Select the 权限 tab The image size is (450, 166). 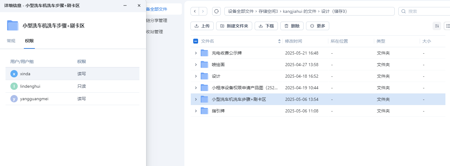(x=29, y=41)
